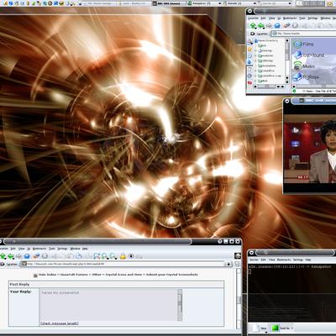Click the green Back arrow in the file manager
336x336 pixels.
(261, 26)
